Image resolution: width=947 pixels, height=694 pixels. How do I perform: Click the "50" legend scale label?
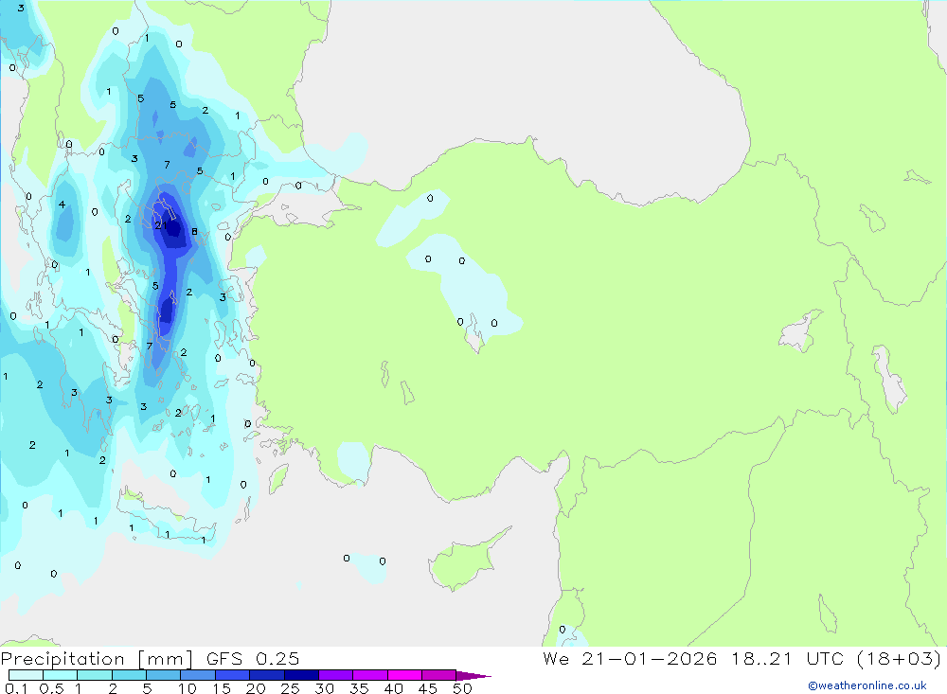pos(462,688)
